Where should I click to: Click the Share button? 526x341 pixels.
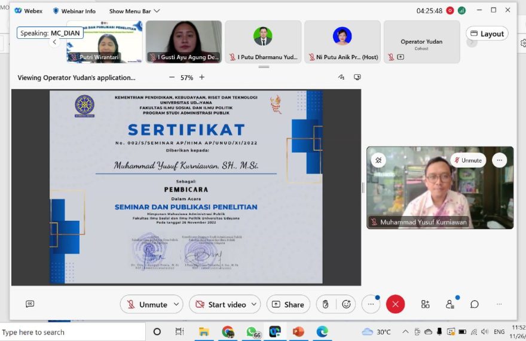(x=288, y=305)
